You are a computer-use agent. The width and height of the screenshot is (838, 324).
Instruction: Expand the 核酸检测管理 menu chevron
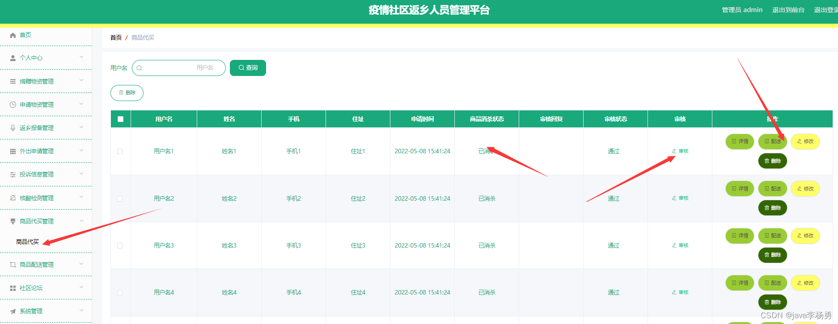tap(81, 197)
